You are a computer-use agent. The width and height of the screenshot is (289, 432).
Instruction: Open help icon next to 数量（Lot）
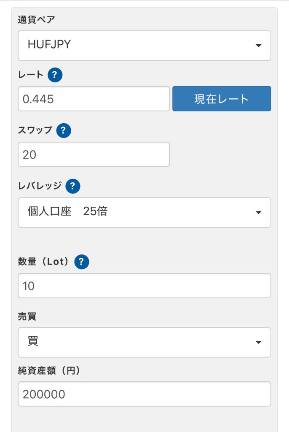point(81,262)
